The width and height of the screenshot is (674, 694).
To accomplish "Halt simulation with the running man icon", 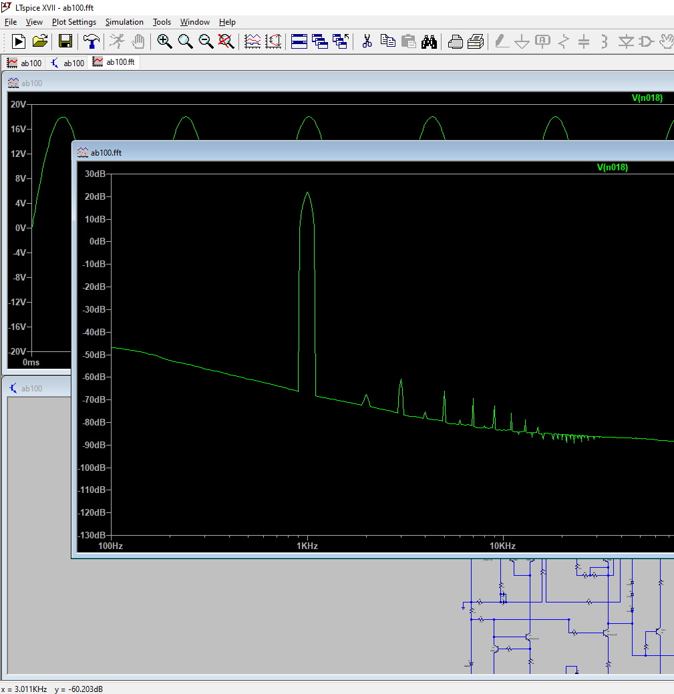I will point(117,41).
